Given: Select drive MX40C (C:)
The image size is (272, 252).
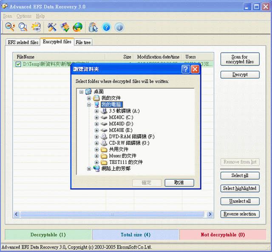Looking at the screenshot, I should pos(121,117).
